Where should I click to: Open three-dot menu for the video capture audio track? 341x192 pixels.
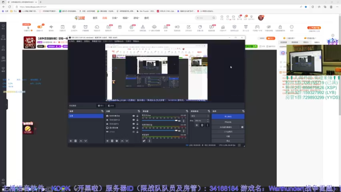(184, 131)
